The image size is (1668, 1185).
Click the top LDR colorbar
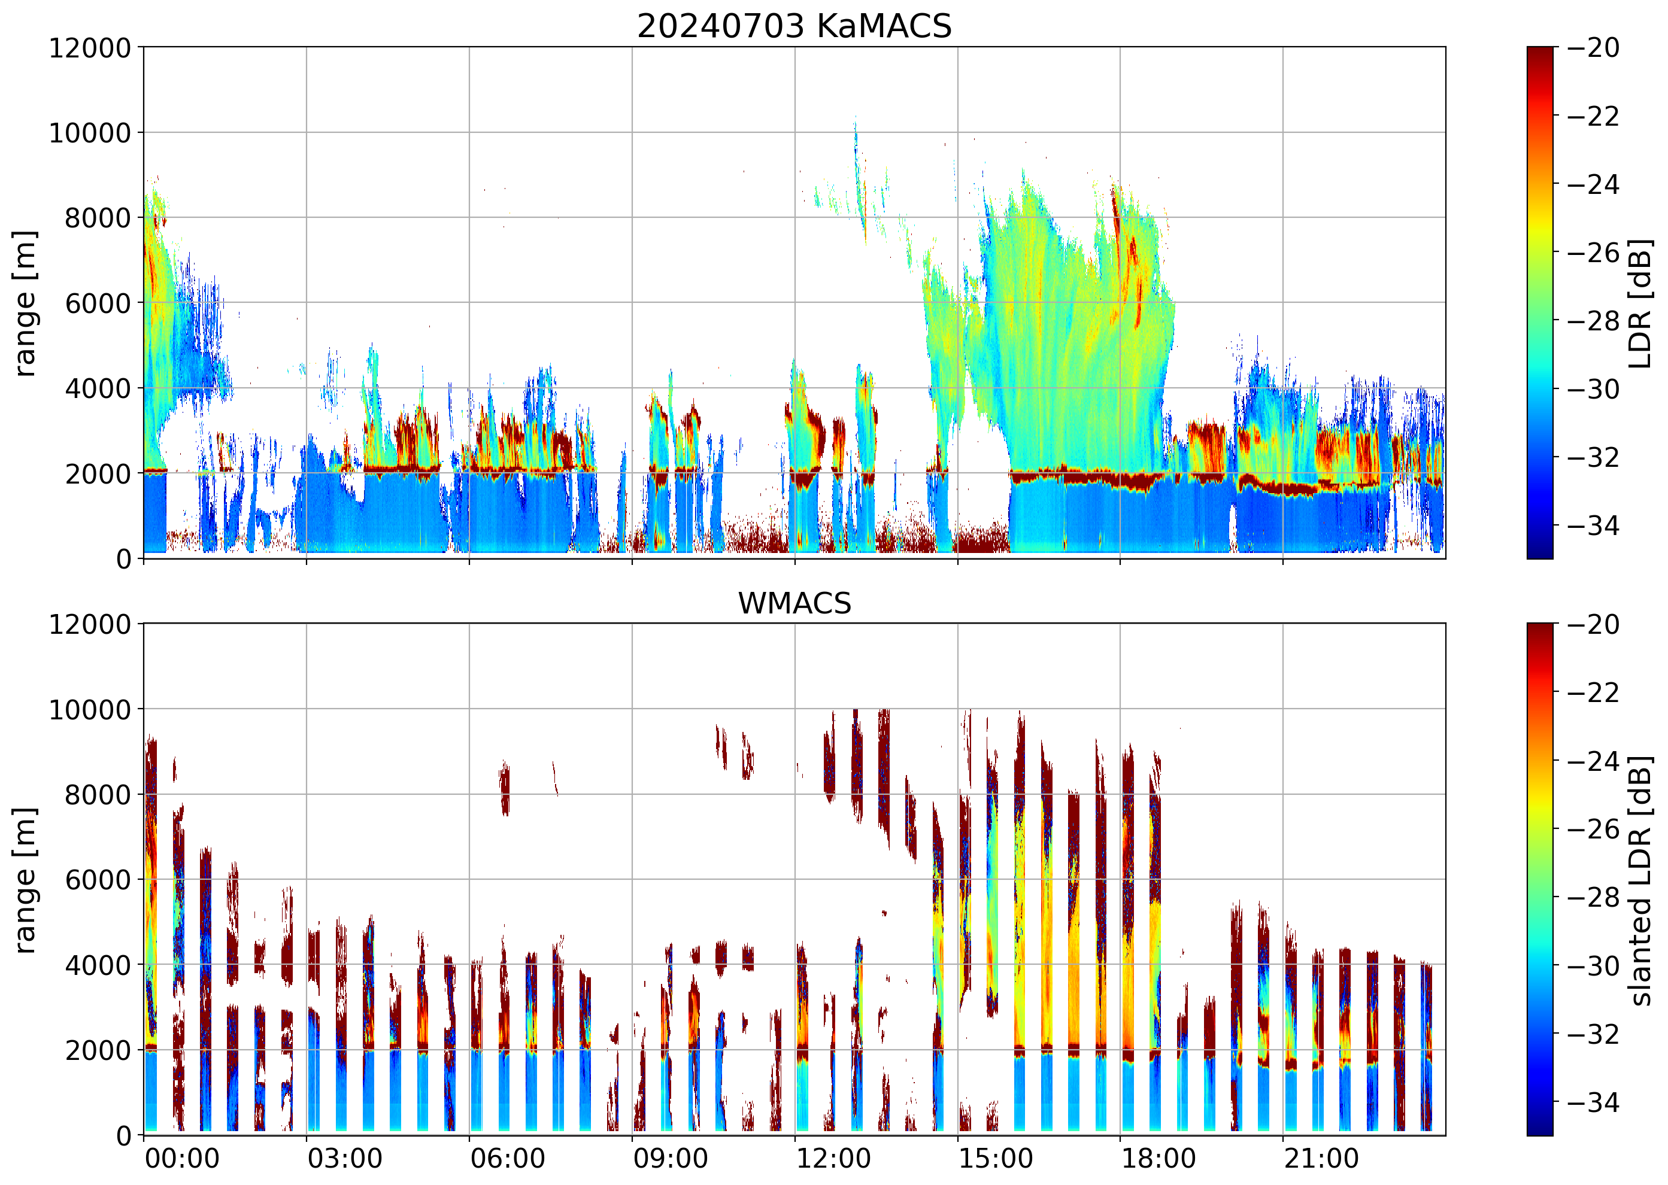pos(1539,303)
